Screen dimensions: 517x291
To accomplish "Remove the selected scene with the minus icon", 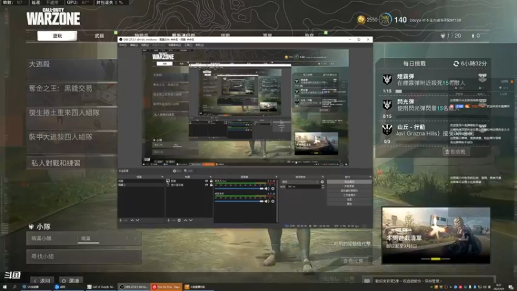I will point(125,220).
